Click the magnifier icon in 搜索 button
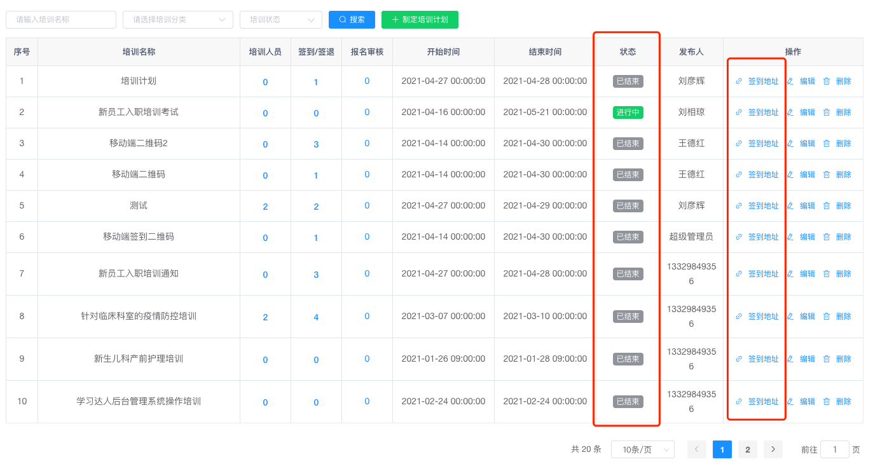 tap(343, 20)
